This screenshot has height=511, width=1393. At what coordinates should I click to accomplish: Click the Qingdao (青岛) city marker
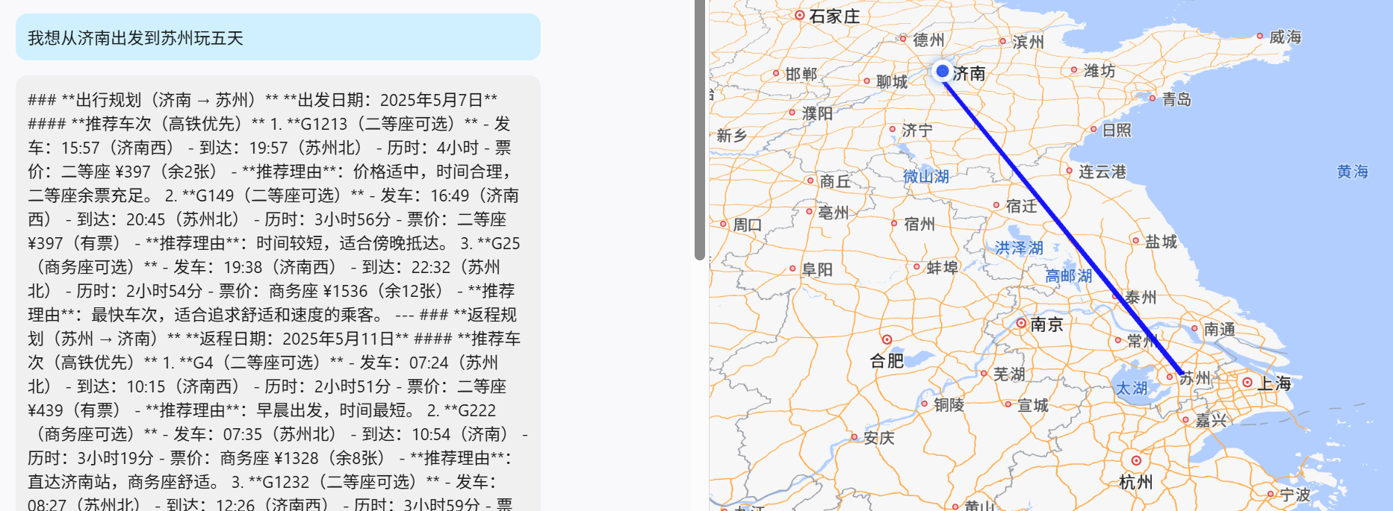pos(1152,98)
